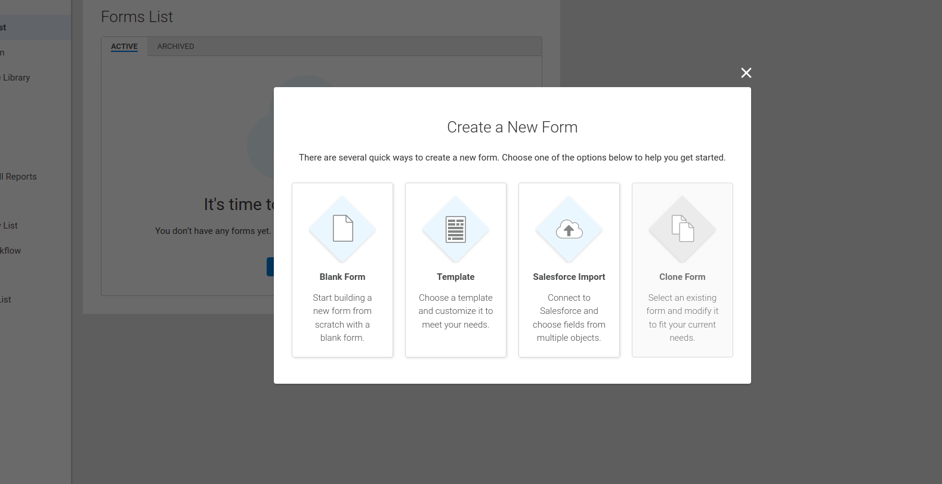Open Reports item in sidebar
The image size is (942, 484).
pyautogui.click(x=18, y=177)
